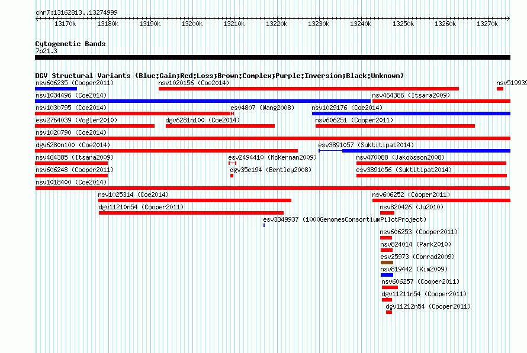This screenshot has width=527, height=353.
Task: Click nsv470088 (Jakobsson2008) label
Action: click(x=400, y=157)
